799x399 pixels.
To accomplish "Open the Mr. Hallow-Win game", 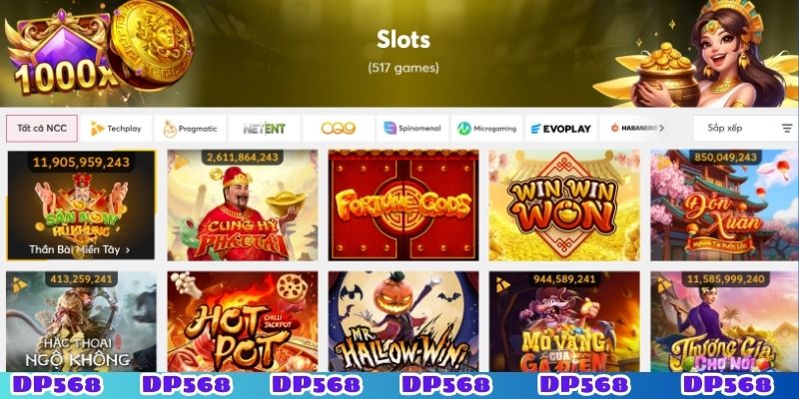I will pos(403,321).
